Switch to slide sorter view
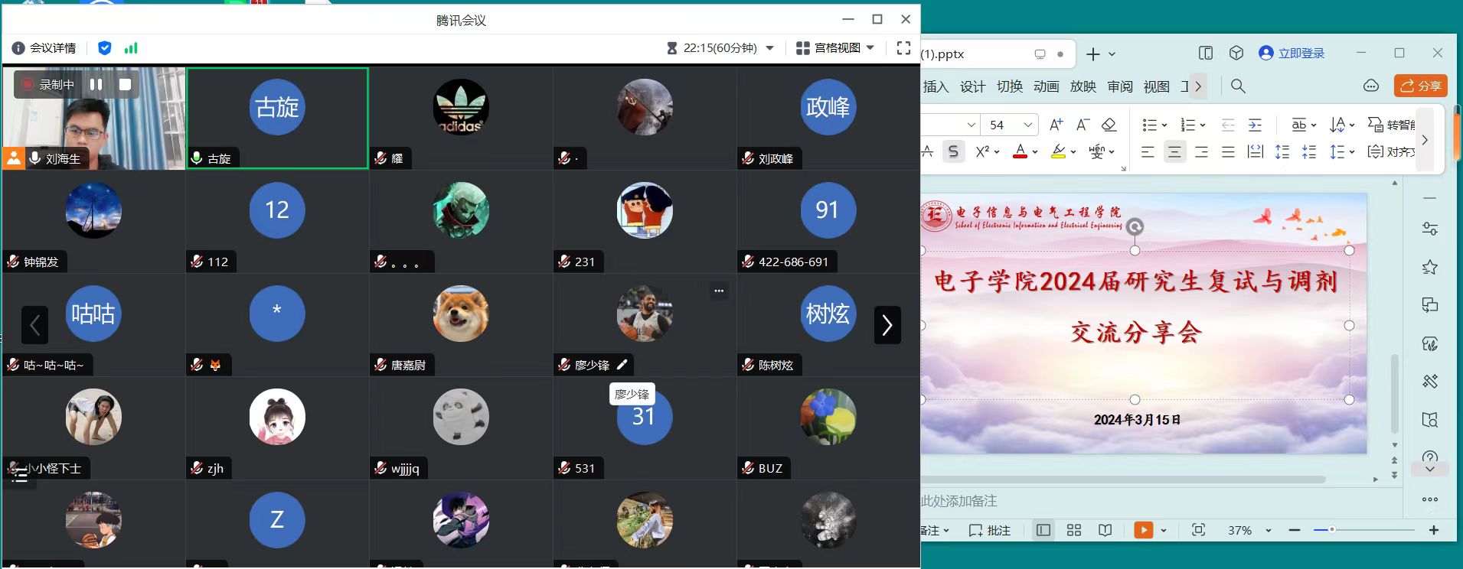1463x569 pixels. point(1074,530)
